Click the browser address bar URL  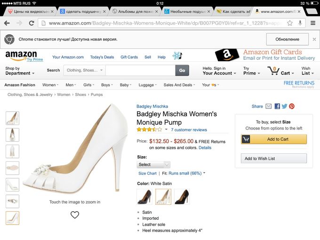pos(165,23)
